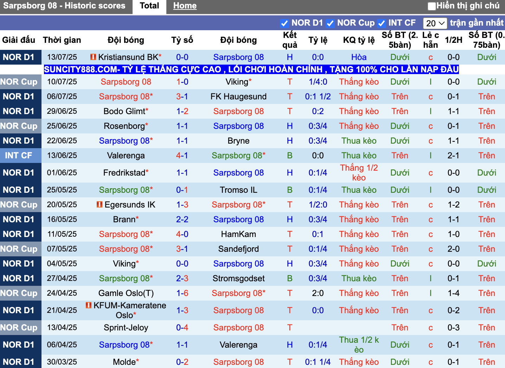
Task: Open Bryne team link
Action: (238, 141)
